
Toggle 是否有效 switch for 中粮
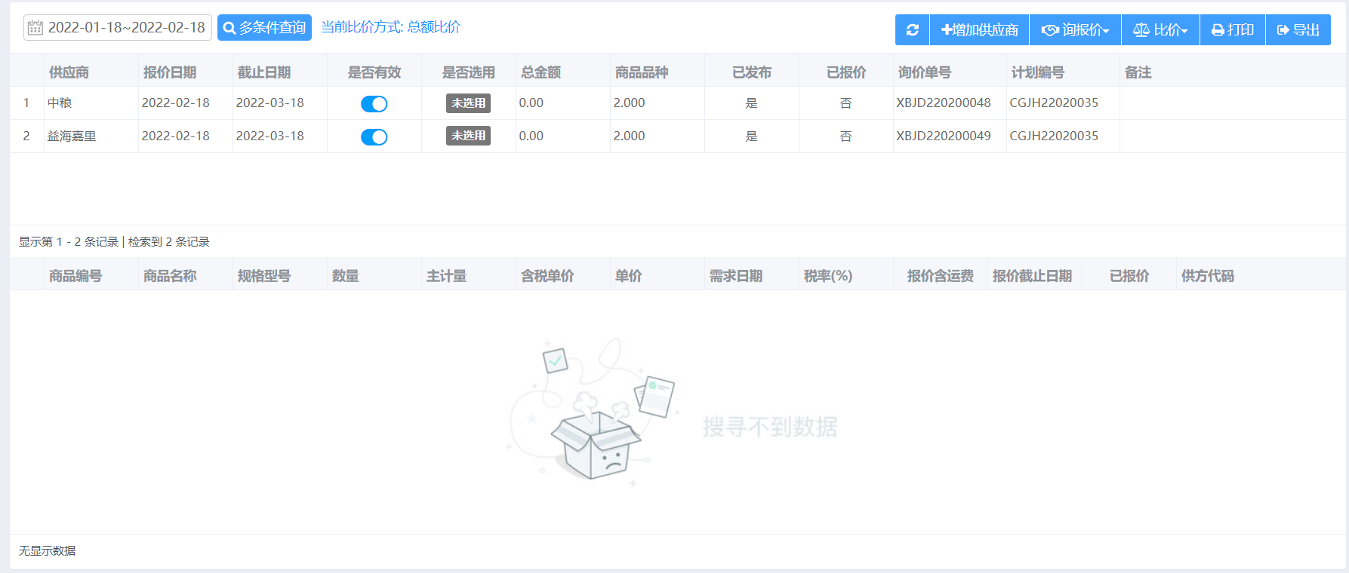374,104
